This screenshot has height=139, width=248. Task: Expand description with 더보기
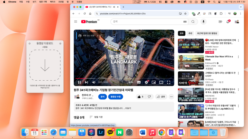(128, 108)
